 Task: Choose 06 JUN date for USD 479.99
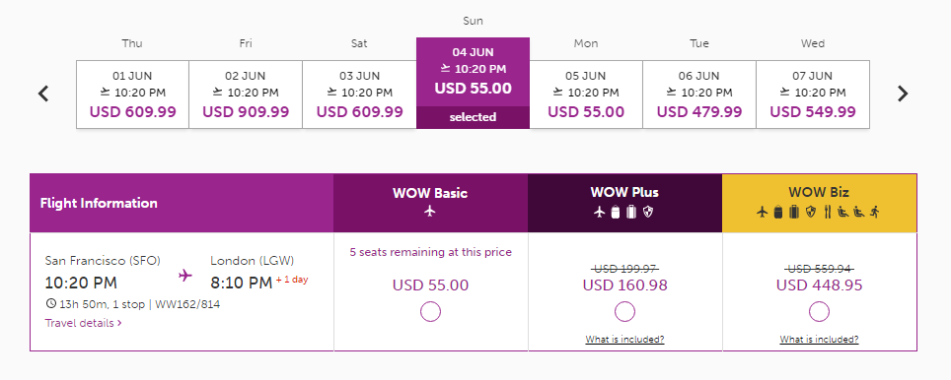pos(699,95)
